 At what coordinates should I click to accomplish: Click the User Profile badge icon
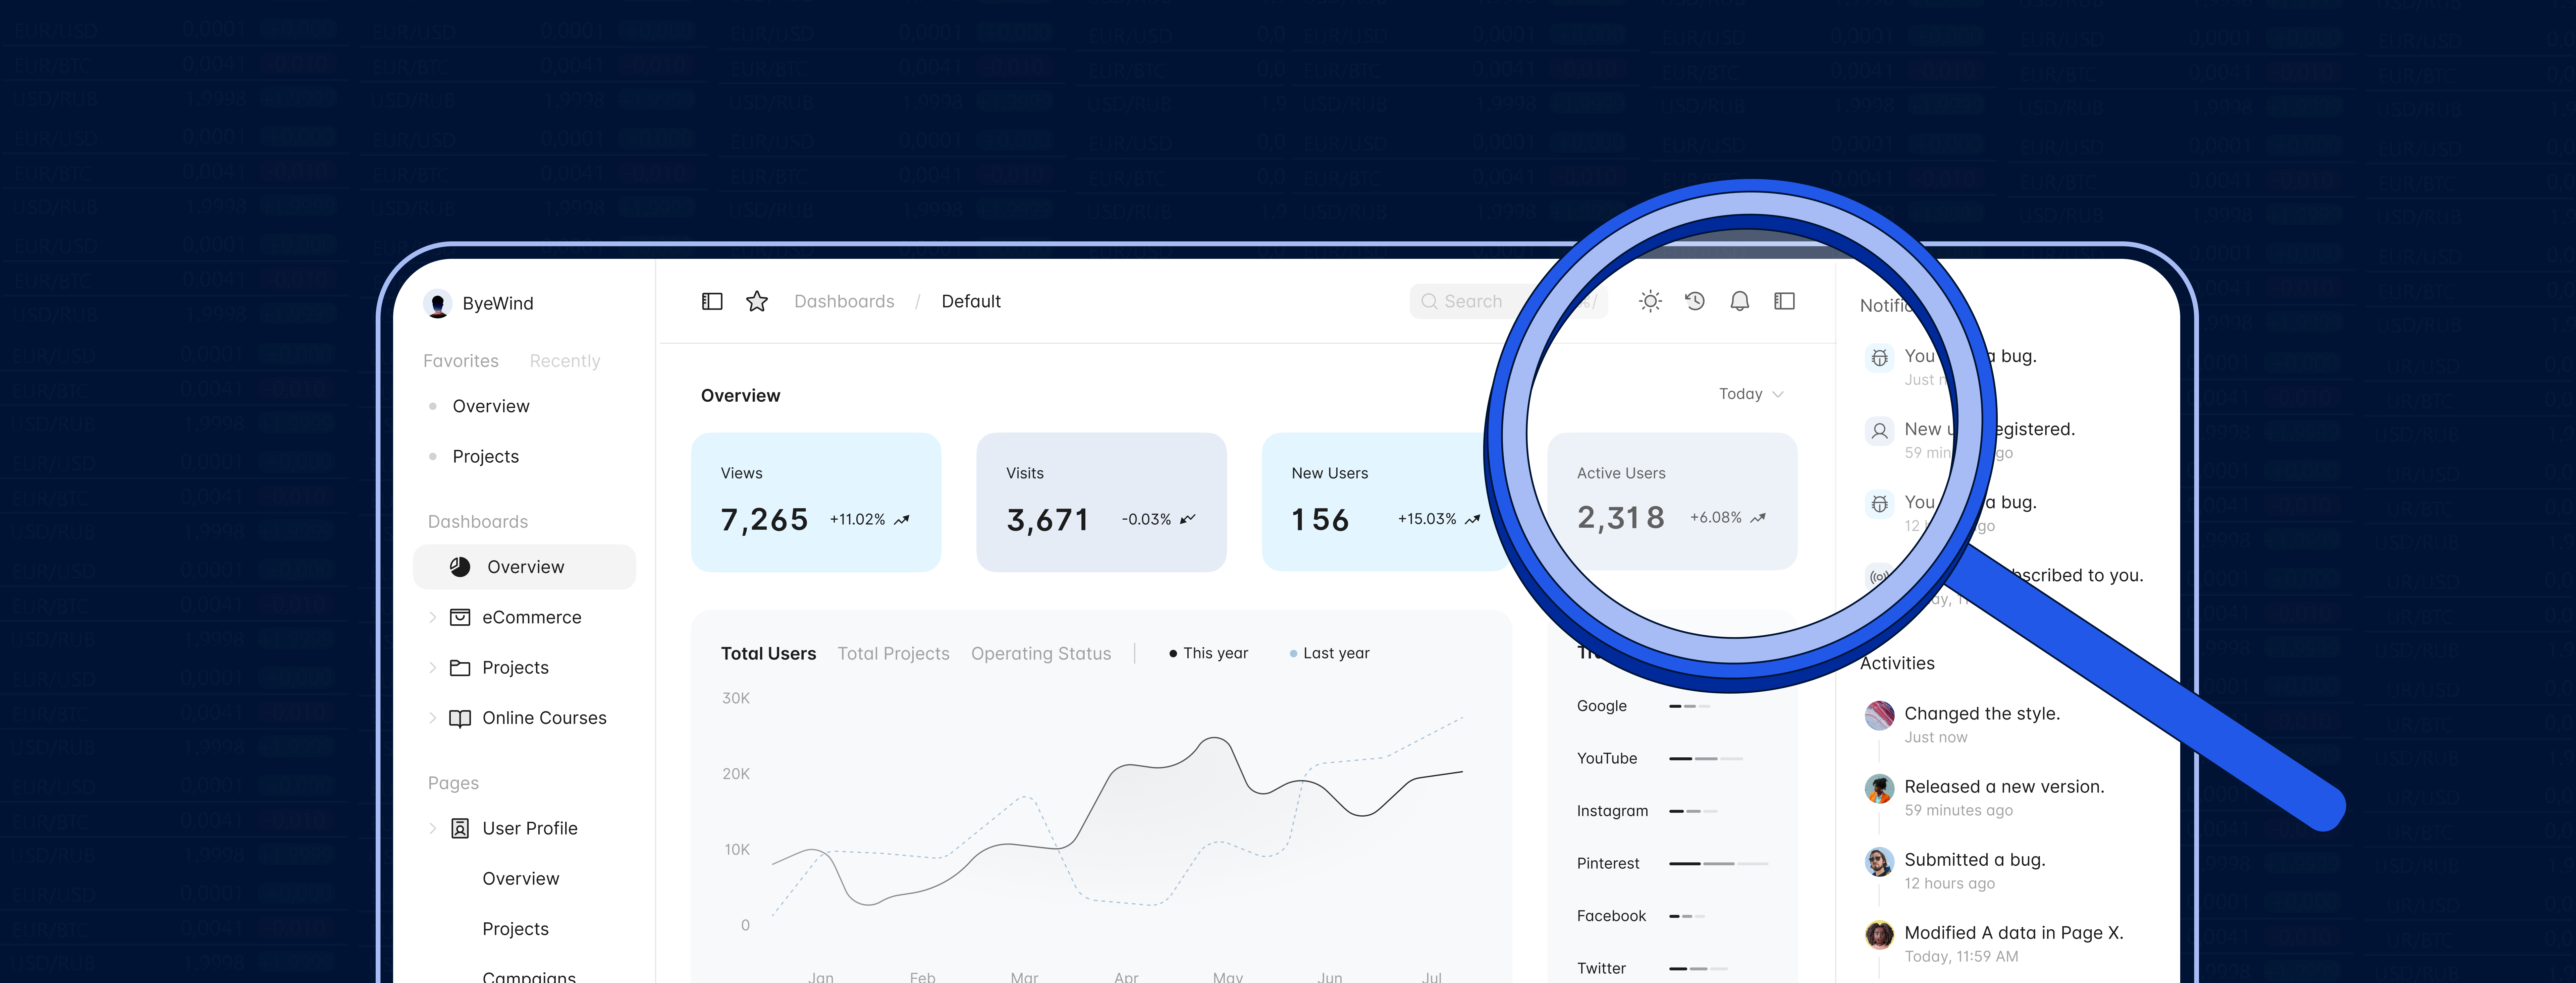460,828
